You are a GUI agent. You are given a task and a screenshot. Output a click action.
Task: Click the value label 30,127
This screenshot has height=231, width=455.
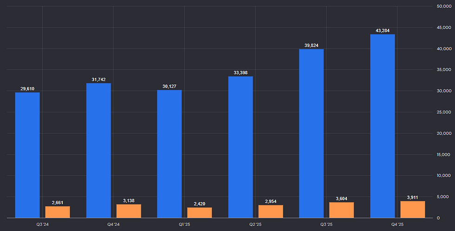click(169, 86)
